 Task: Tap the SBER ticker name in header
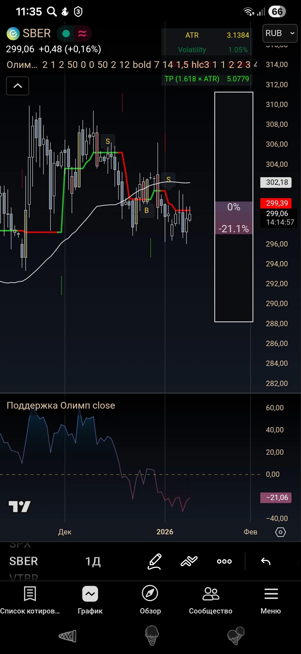[x=37, y=33]
